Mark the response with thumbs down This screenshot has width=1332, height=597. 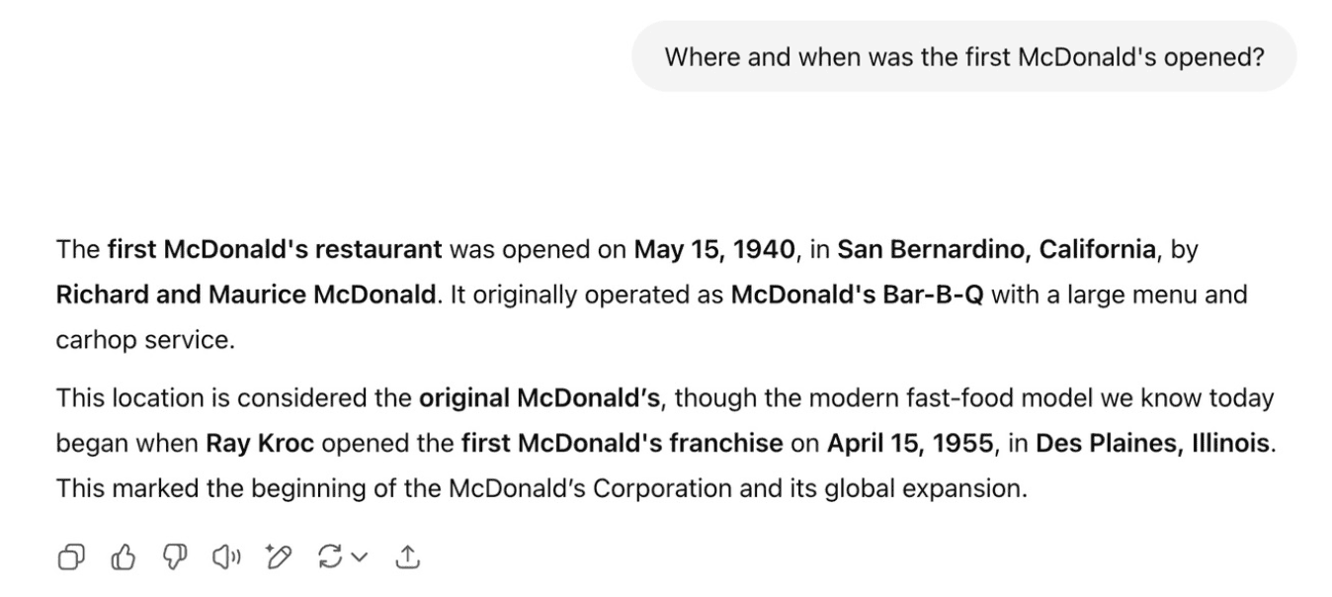point(173,558)
